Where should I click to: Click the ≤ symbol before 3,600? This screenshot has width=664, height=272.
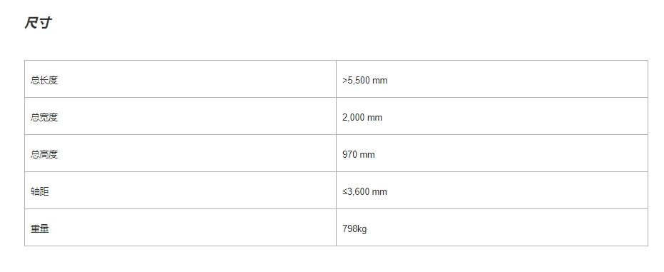tap(344, 191)
